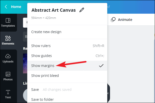
Task: Turn on Show guides
Action: coord(67,56)
